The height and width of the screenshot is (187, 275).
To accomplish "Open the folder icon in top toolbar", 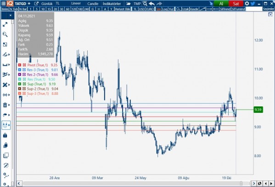I will (x=129, y=4).
